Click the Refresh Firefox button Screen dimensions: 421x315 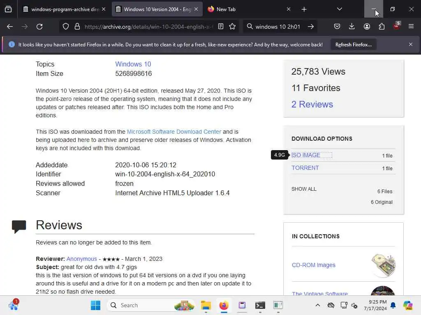353,45
